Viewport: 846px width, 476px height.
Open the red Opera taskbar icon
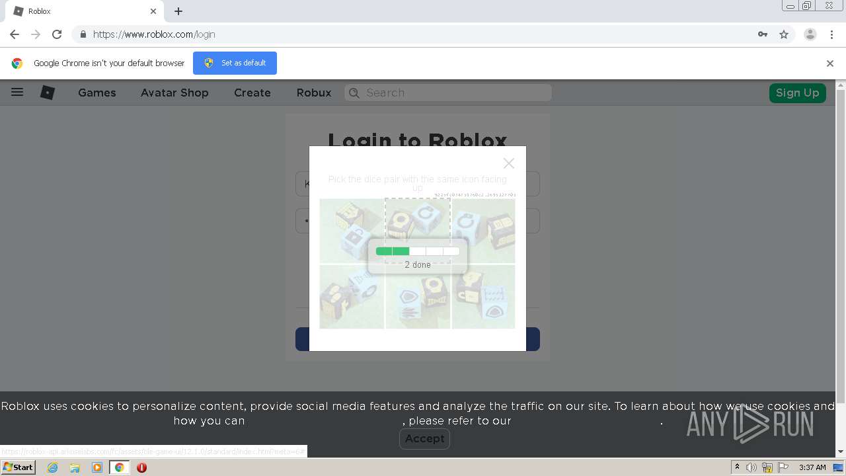pyautogui.click(x=141, y=467)
